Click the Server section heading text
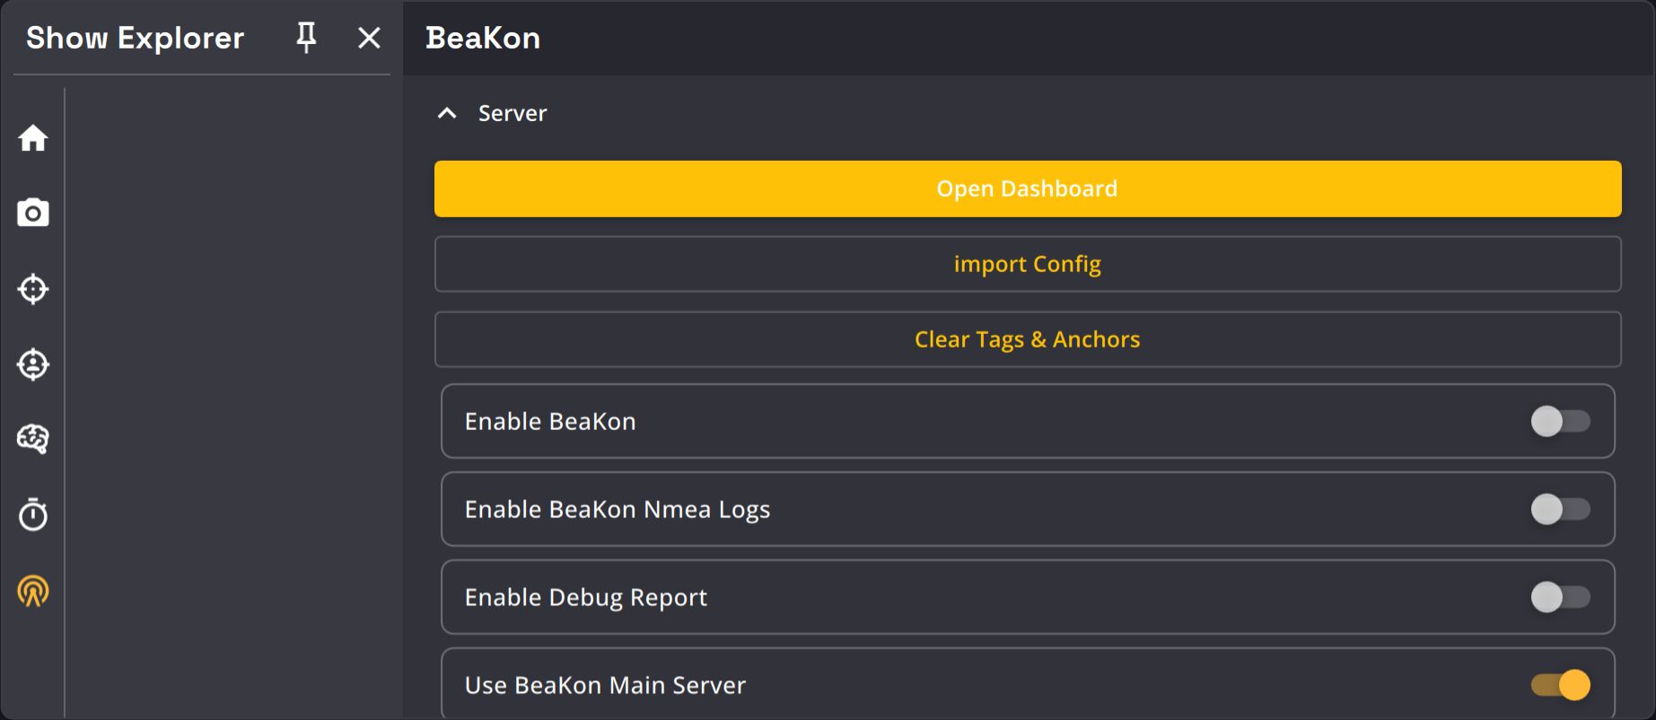The width and height of the screenshot is (1656, 720). [x=512, y=113]
